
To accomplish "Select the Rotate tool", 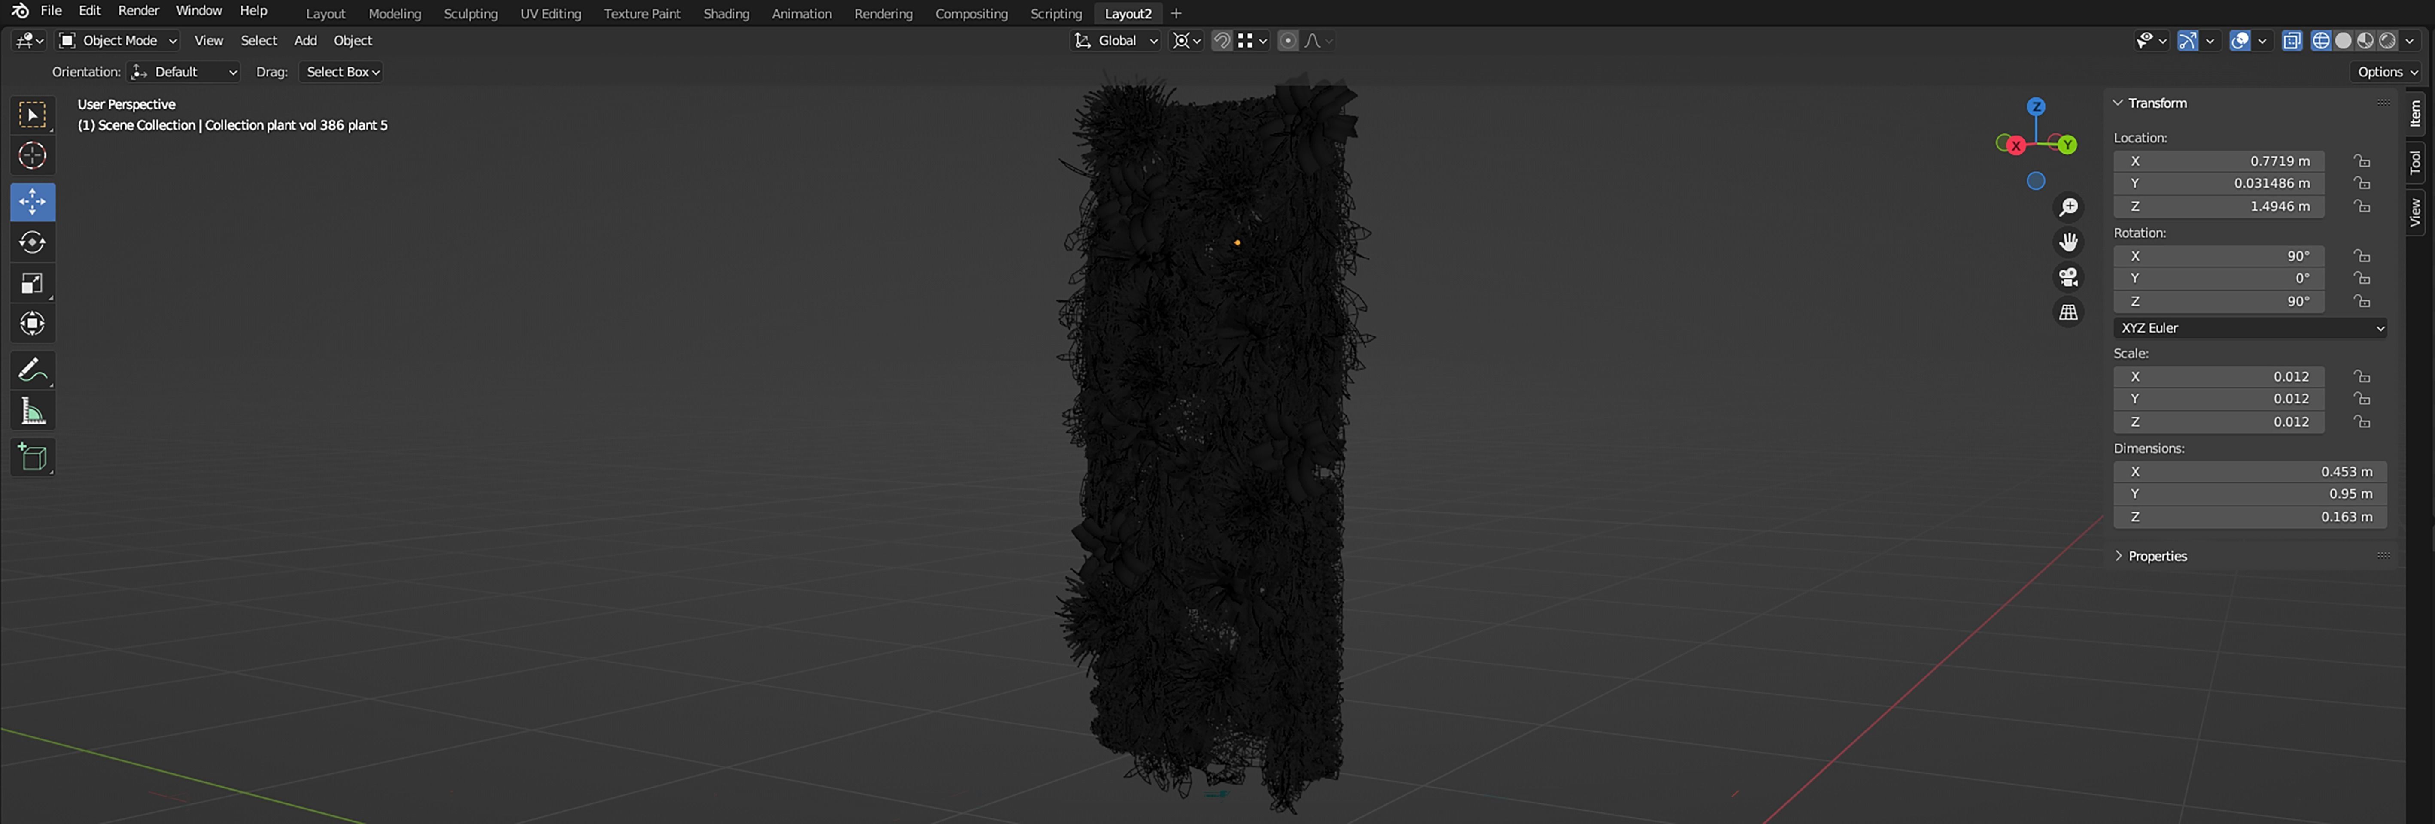I will [32, 242].
